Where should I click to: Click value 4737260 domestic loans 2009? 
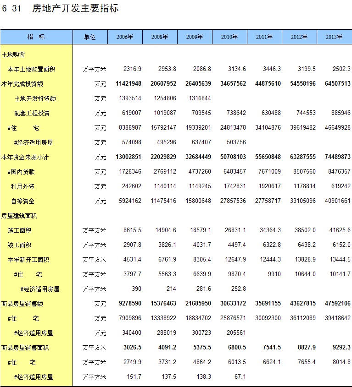pyautogui.click(x=200, y=172)
